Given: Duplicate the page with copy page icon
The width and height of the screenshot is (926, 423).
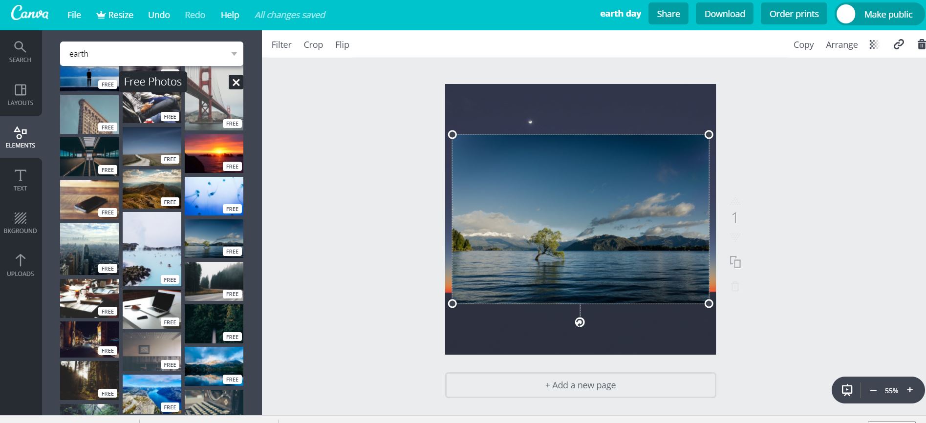Looking at the screenshot, I should 735,262.
